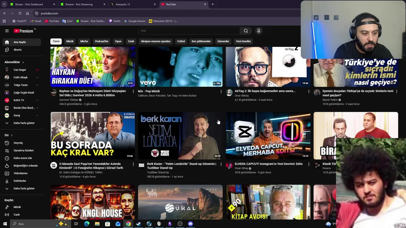Open the YouTube hamburger guide menu
406x228 pixels.
click(7, 31)
